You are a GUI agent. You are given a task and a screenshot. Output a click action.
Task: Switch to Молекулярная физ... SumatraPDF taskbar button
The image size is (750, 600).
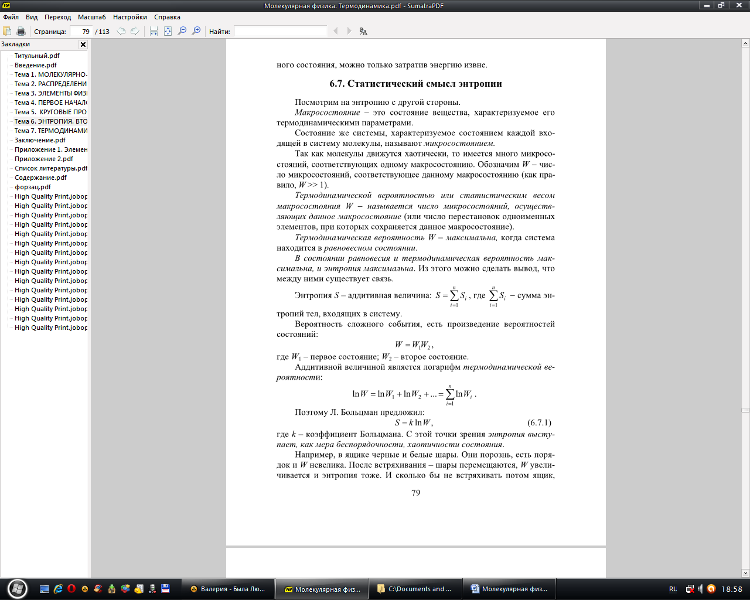322,589
